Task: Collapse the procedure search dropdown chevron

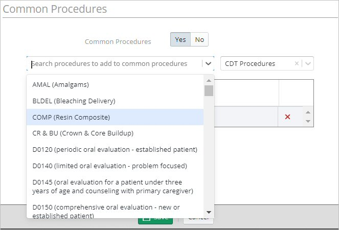Action: pos(208,63)
